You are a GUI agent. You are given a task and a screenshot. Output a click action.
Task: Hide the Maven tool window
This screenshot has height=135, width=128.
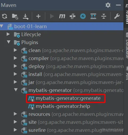(118, 5)
